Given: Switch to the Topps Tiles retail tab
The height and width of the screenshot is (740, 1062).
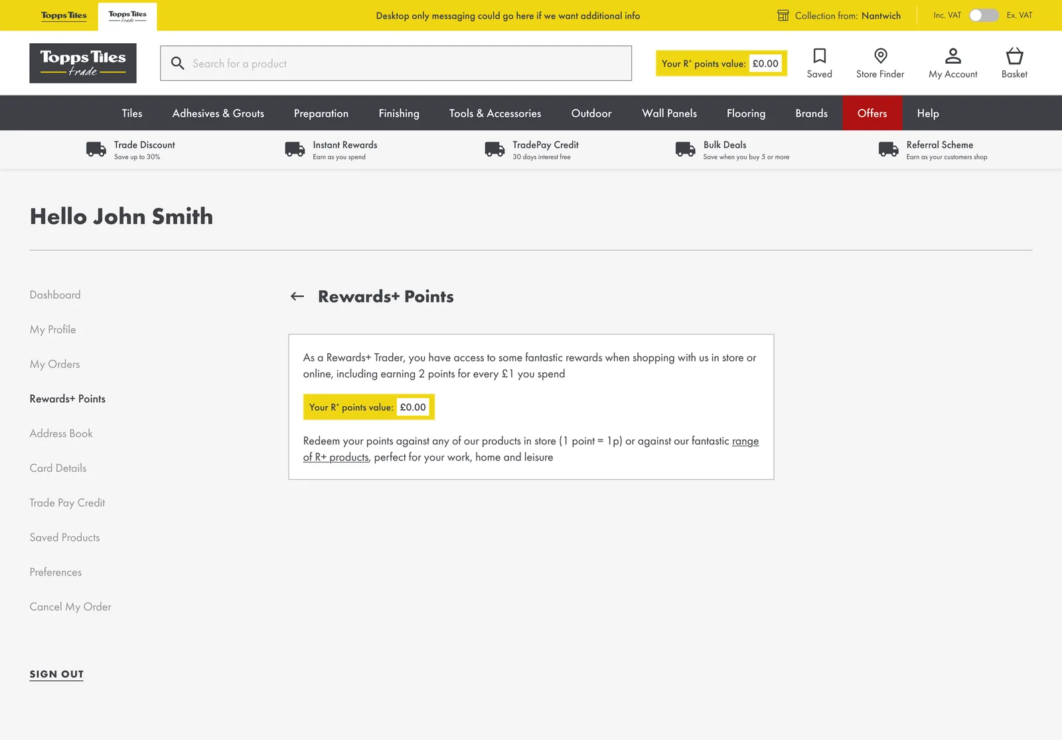Looking at the screenshot, I should click(64, 15).
